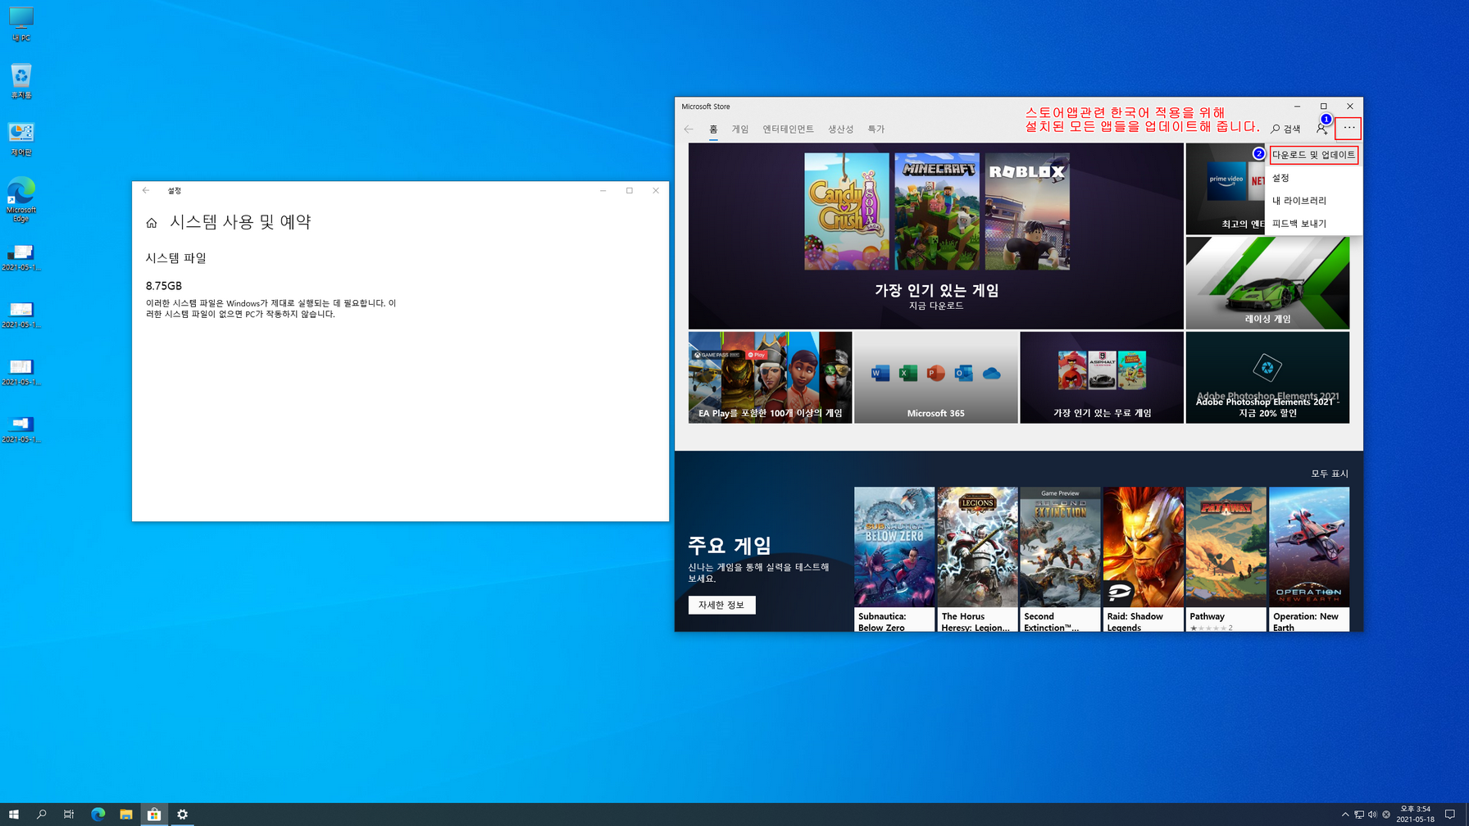Open the 제어판 control panel desktop icon
1469x826 pixels.
(21, 138)
